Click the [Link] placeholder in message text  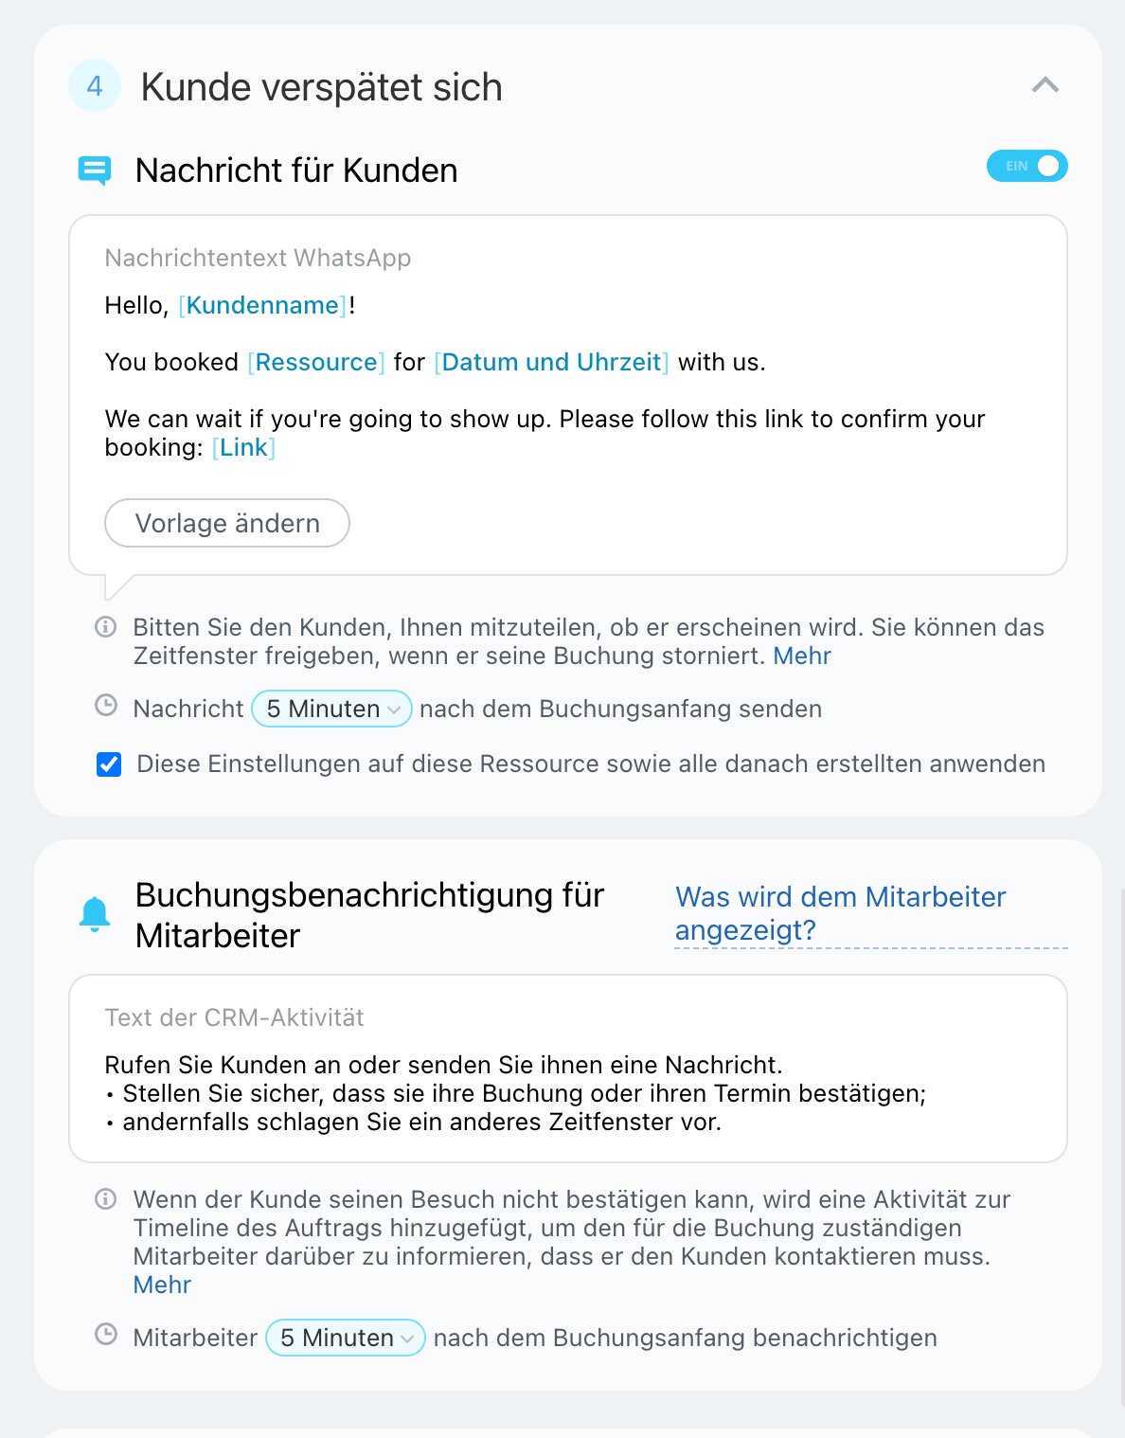[x=244, y=447]
